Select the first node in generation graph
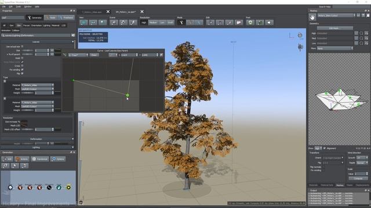Screen dimensions: 371x208 pos(10,187)
